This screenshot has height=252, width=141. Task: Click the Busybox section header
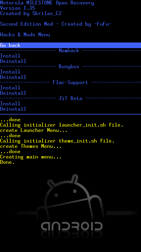[x=69, y=66]
